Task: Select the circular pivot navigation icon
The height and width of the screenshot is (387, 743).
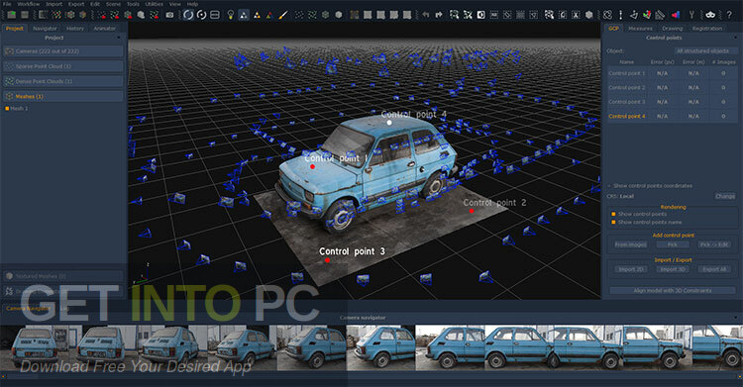Action: click(x=201, y=15)
